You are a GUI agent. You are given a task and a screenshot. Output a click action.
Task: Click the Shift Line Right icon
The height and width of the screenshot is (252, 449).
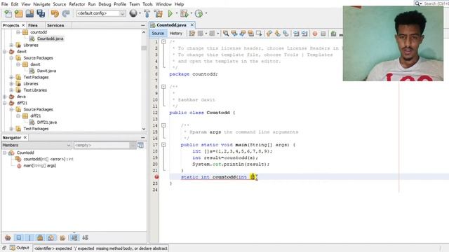304,34
